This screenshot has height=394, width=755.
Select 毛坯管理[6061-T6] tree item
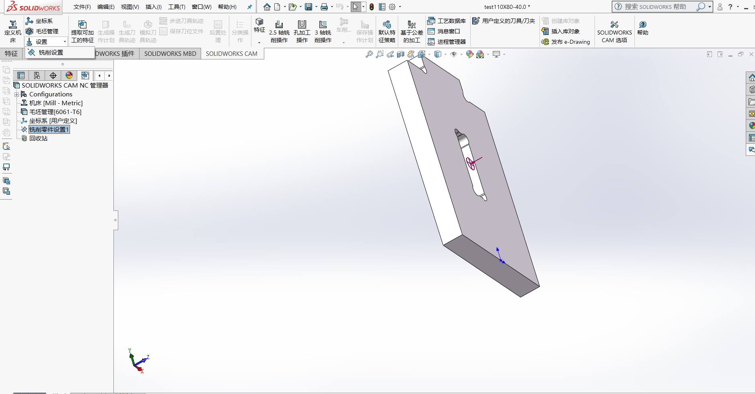tap(56, 112)
